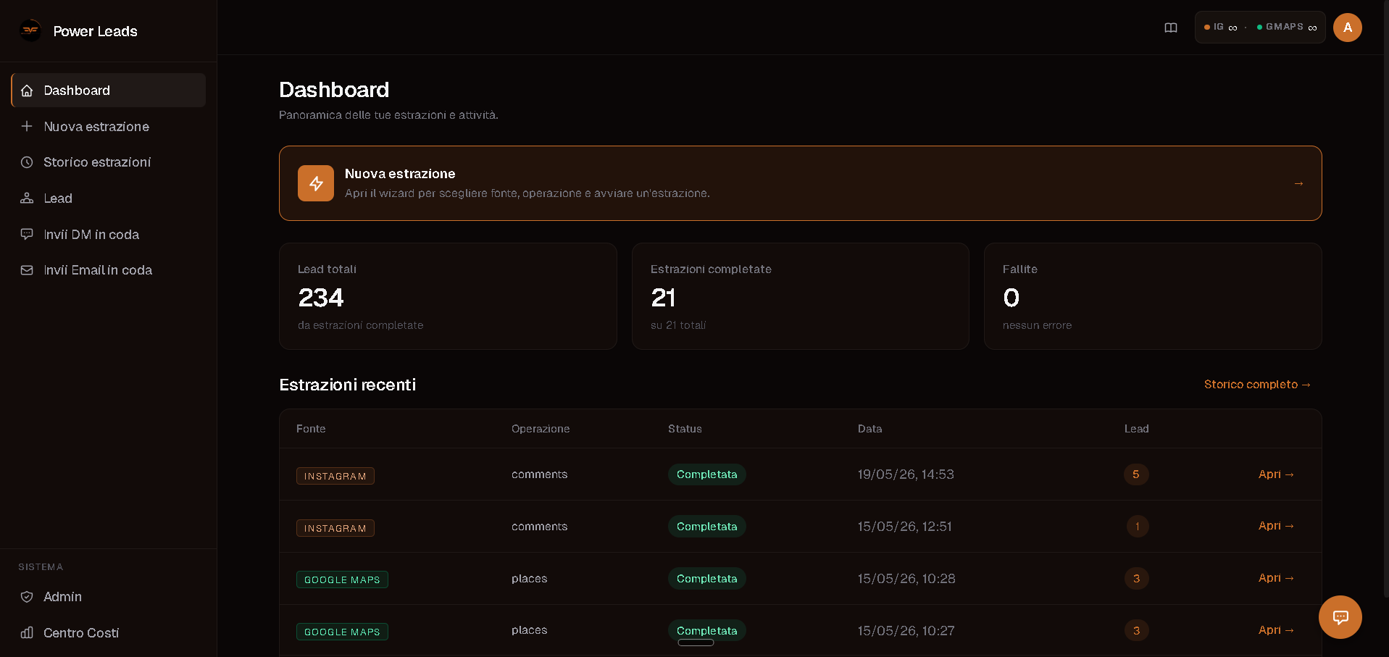Click the people icon beside Lead
This screenshot has height=657, width=1389.
pos(27,198)
